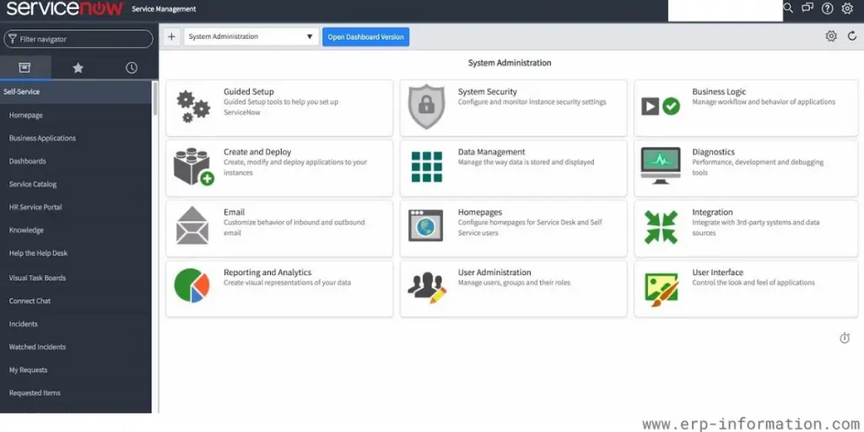
Task: Click the Filter navigator search field
Action: pyautogui.click(x=78, y=39)
